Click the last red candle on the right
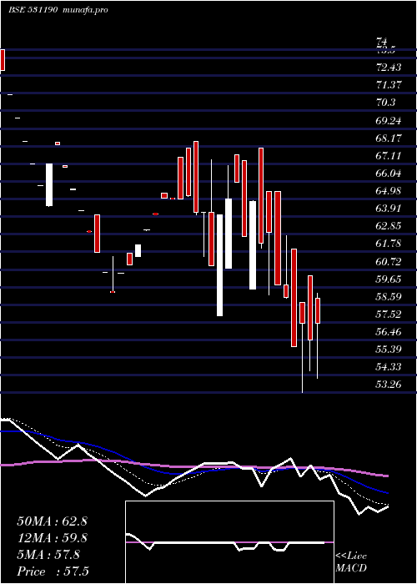The height and width of the screenshot is (584, 417). 318,310
